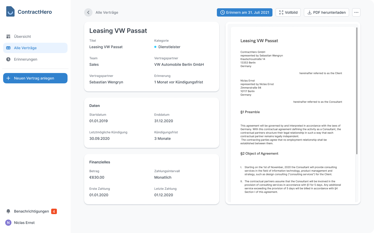This screenshot has width=374, height=233.
Task: Click the Alle Verträge breadcrumb link
Action: point(107,12)
